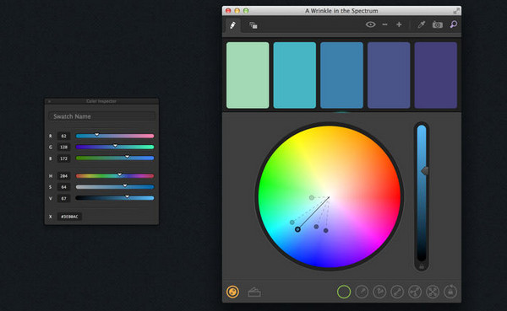The height and width of the screenshot is (311, 507).
Task: Remove a swatch with the minus icon
Action: pyautogui.click(x=384, y=24)
